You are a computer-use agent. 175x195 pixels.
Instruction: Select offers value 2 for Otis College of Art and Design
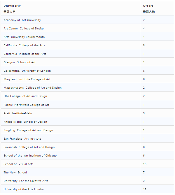click(x=144, y=96)
